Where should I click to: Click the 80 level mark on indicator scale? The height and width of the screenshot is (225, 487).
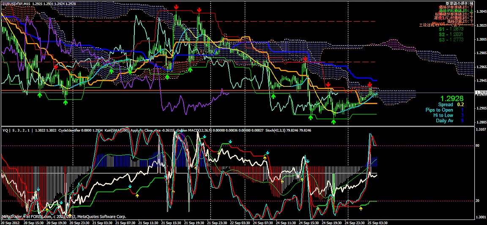point(478,145)
